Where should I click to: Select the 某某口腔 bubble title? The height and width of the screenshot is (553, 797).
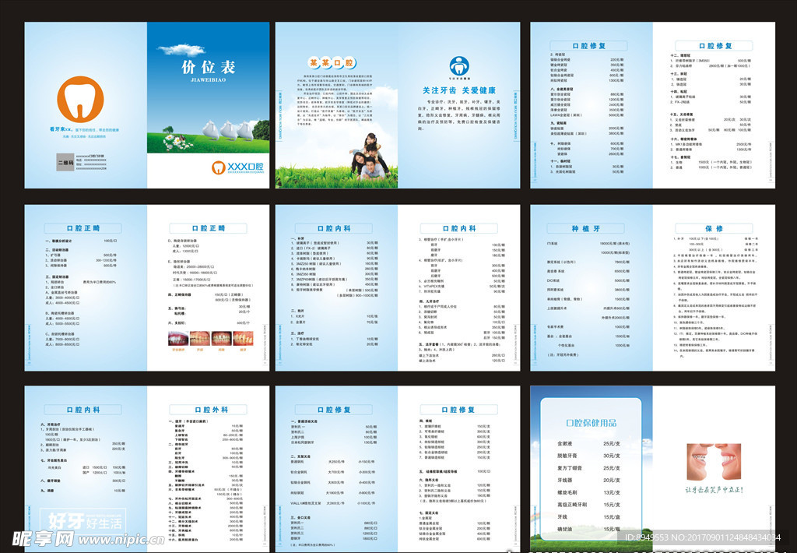click(332, 63)
